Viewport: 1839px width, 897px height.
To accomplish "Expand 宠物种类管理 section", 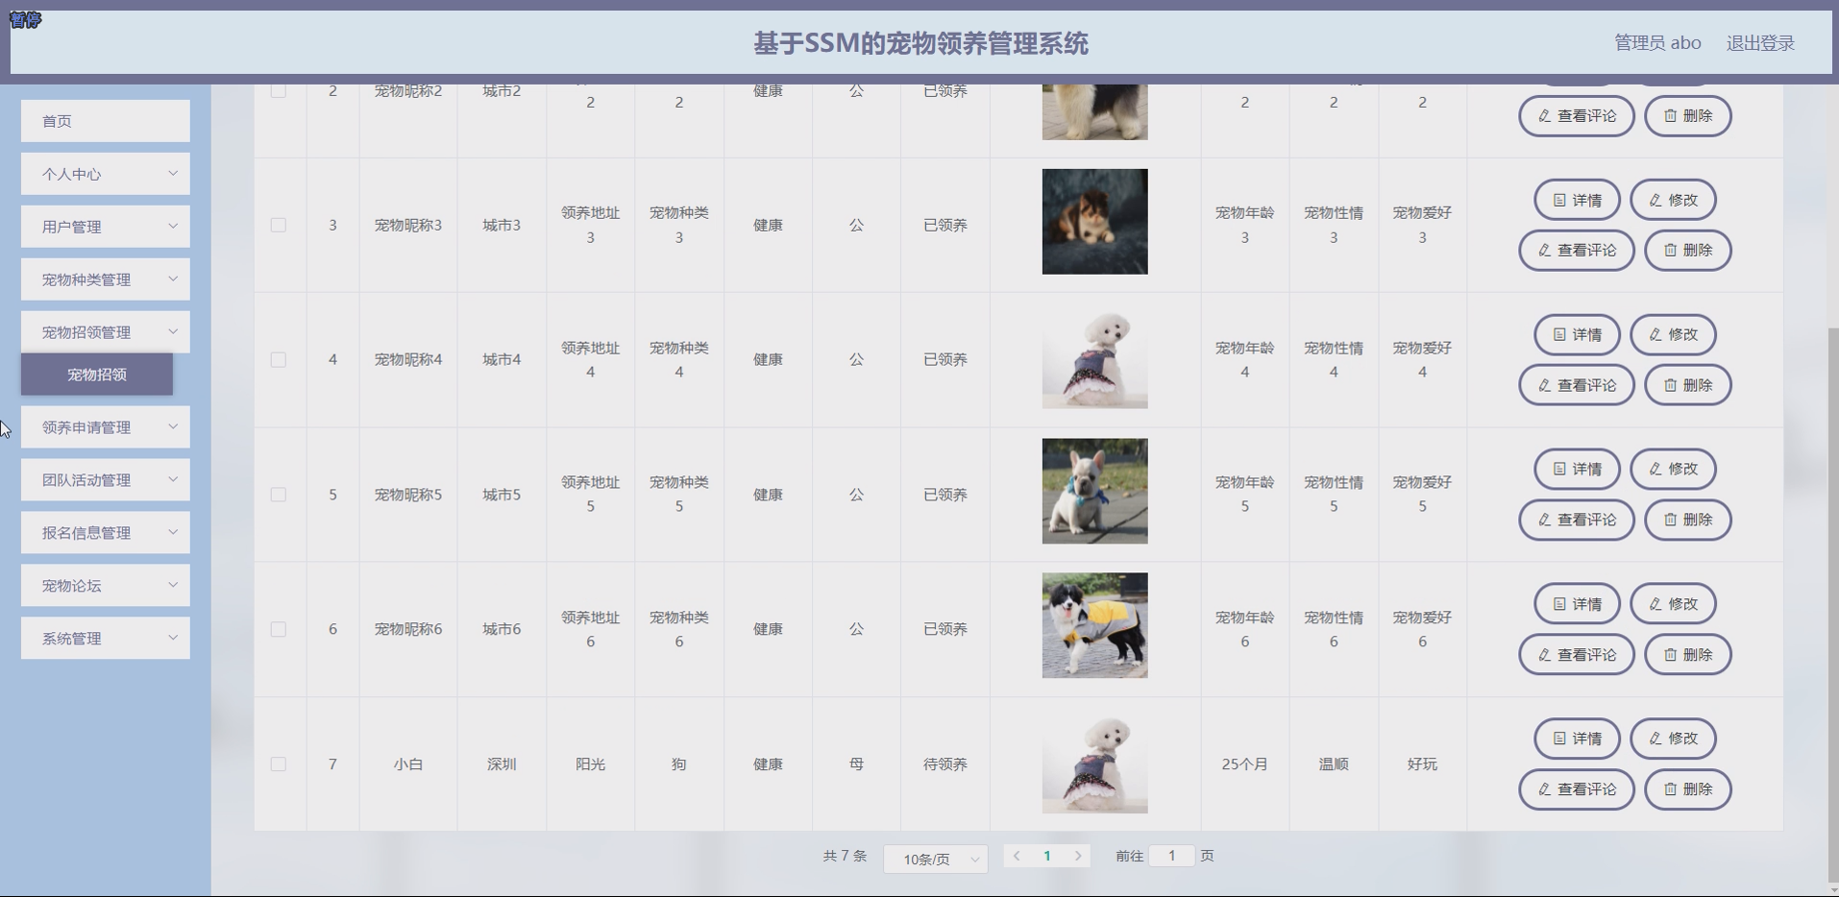I will click(x=106, y=279).
